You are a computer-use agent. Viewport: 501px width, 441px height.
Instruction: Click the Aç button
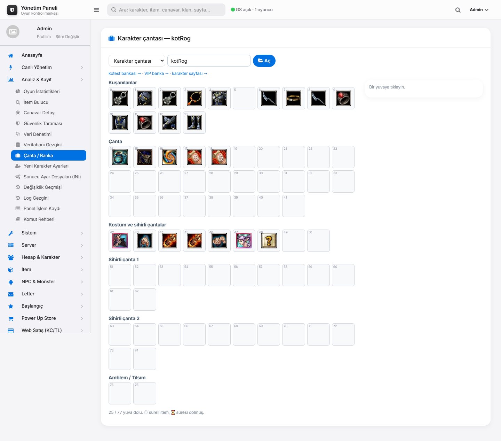pos(264,61)
